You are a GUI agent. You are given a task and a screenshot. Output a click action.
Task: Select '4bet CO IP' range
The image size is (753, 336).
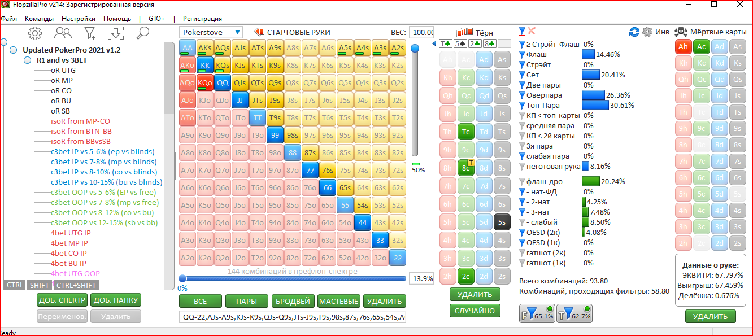[x=68, y=254]
